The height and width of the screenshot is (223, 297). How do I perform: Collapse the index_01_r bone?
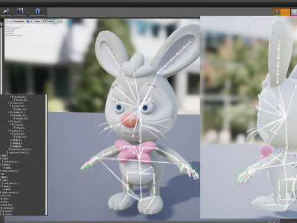9,103
